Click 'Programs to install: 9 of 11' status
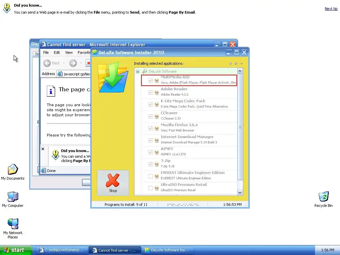 (x=126, y=205)
